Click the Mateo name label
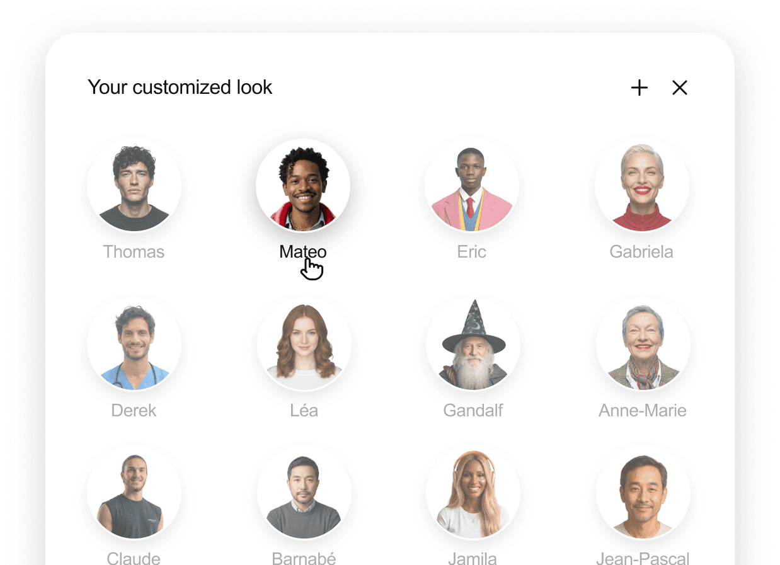The image size is (780, 565). (303, 252)
